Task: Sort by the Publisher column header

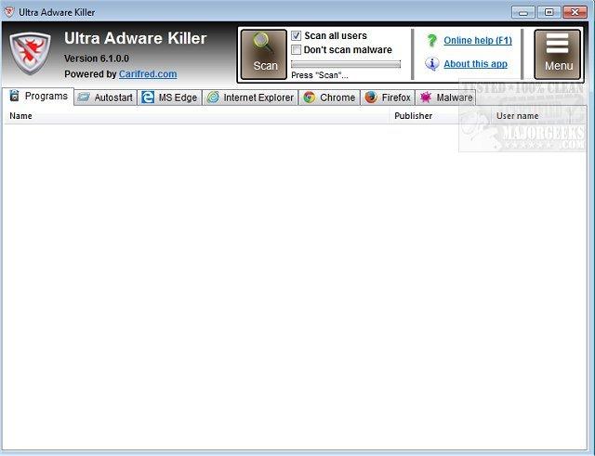Action: tap(441, 116)
